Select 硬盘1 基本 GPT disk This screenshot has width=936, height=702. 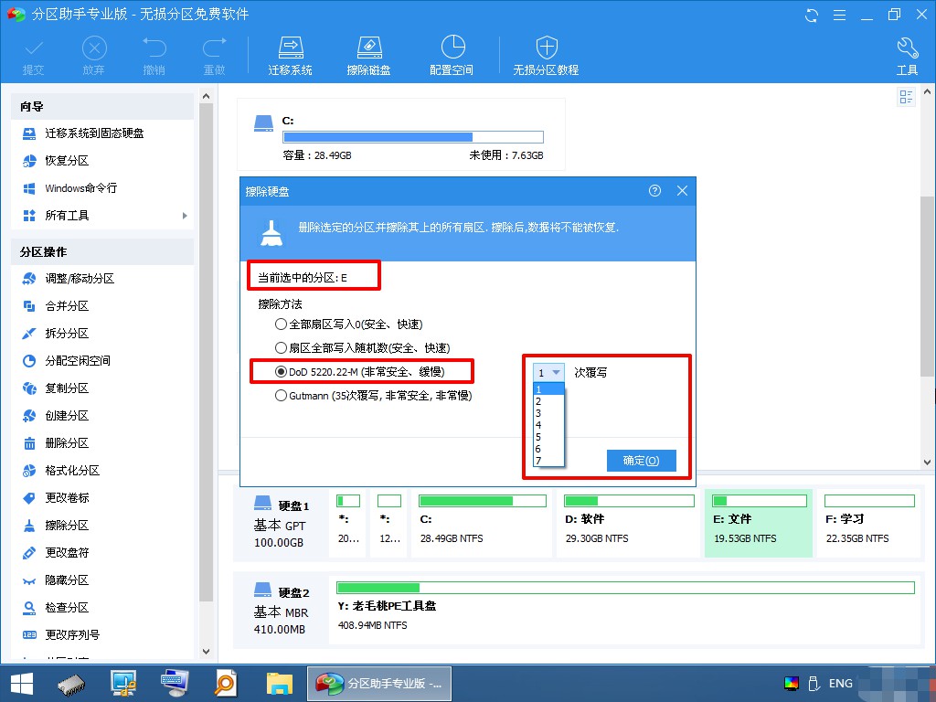[x=282, y=523]
